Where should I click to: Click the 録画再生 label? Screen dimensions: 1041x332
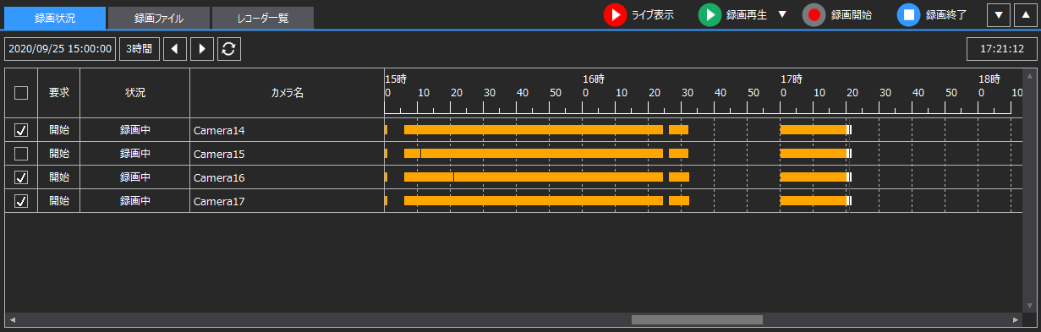coord(747,15)
